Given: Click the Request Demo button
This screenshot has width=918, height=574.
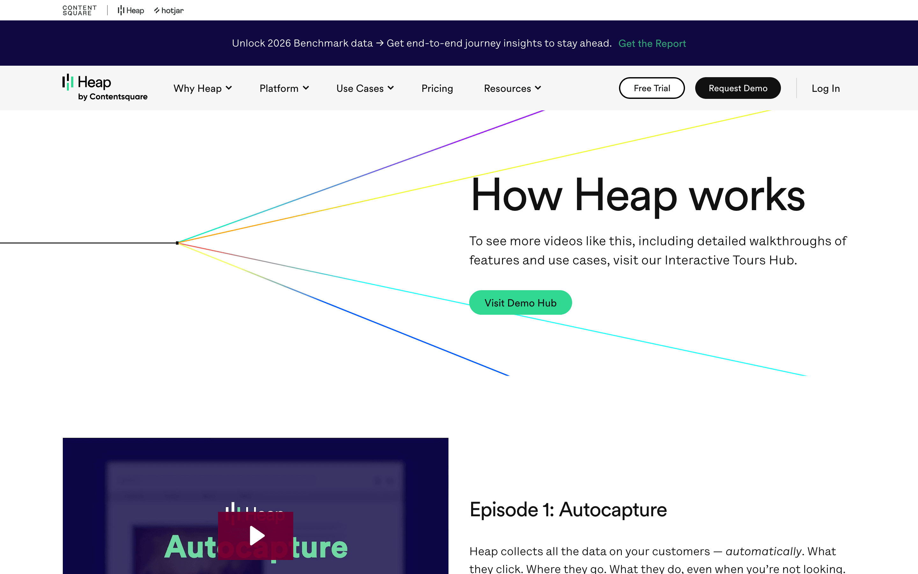Looking at the screenshot, I should tap(738, 88).
